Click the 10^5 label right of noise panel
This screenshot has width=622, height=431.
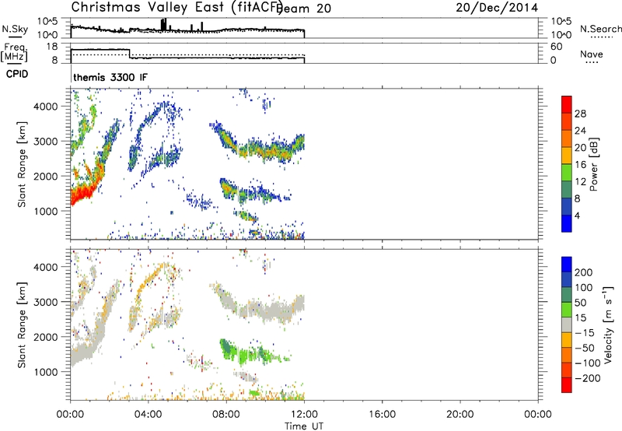coord(561,22)
